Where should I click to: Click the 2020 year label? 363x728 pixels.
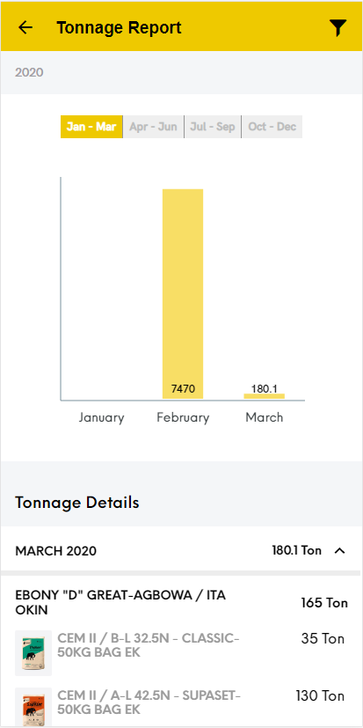click(29, 72)
